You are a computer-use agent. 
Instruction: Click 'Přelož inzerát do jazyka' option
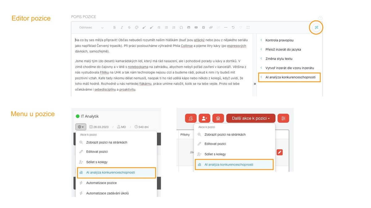[x=283, y=49]
